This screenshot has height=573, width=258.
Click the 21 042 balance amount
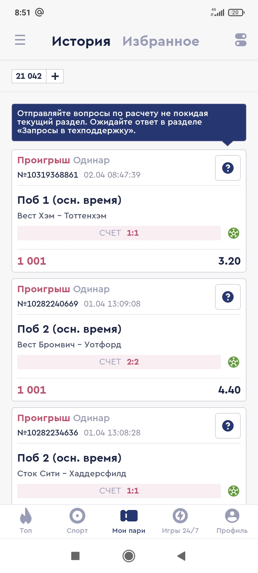pyautogui.click(x=29, y=76)
